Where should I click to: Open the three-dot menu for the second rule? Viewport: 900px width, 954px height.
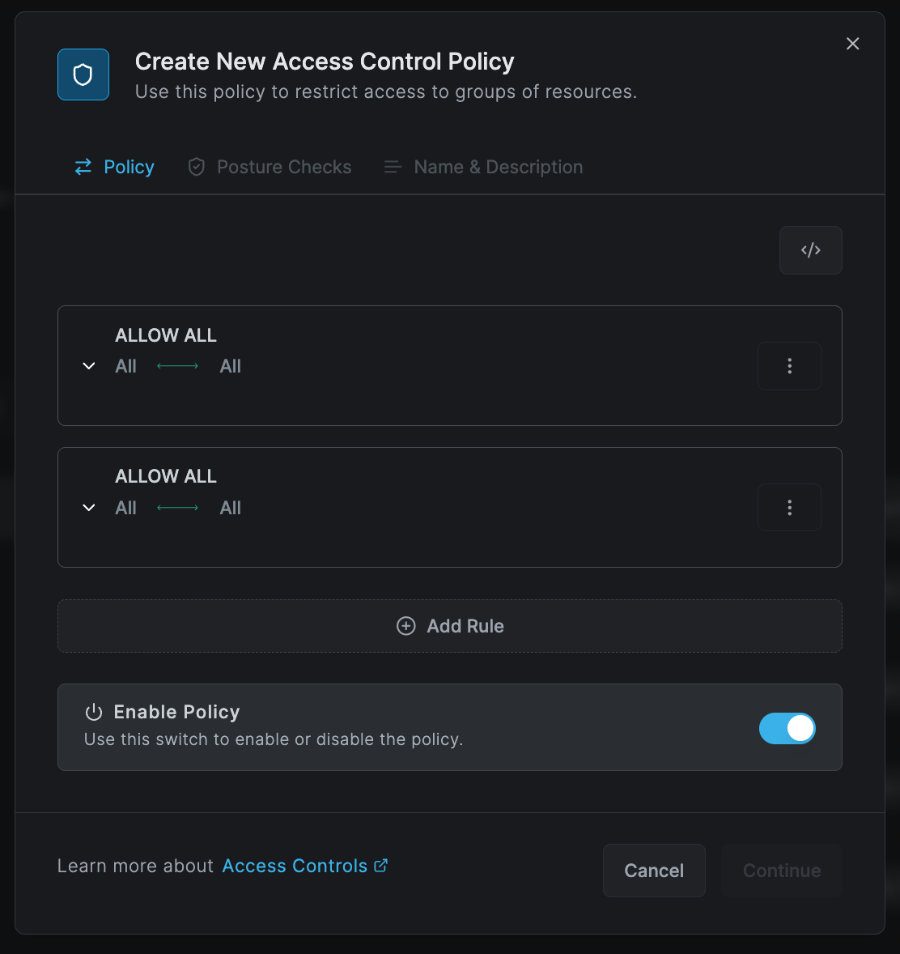coord(789,508)
